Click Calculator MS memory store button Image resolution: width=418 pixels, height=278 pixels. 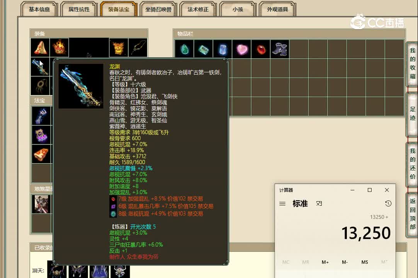pos(365,262)
